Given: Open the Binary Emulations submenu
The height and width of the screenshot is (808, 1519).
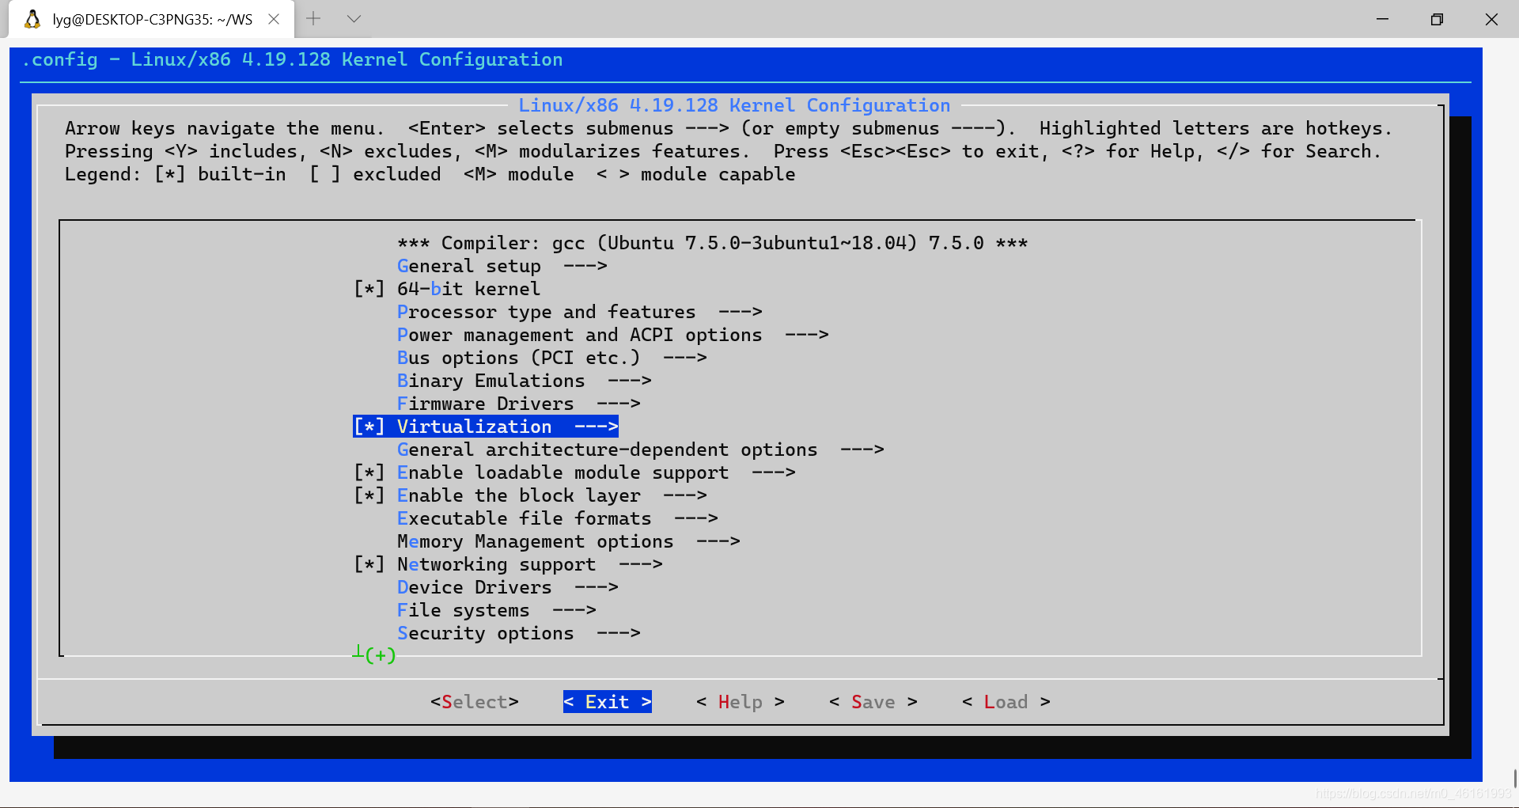Looking at the screenshot, I should pos(524,381).
